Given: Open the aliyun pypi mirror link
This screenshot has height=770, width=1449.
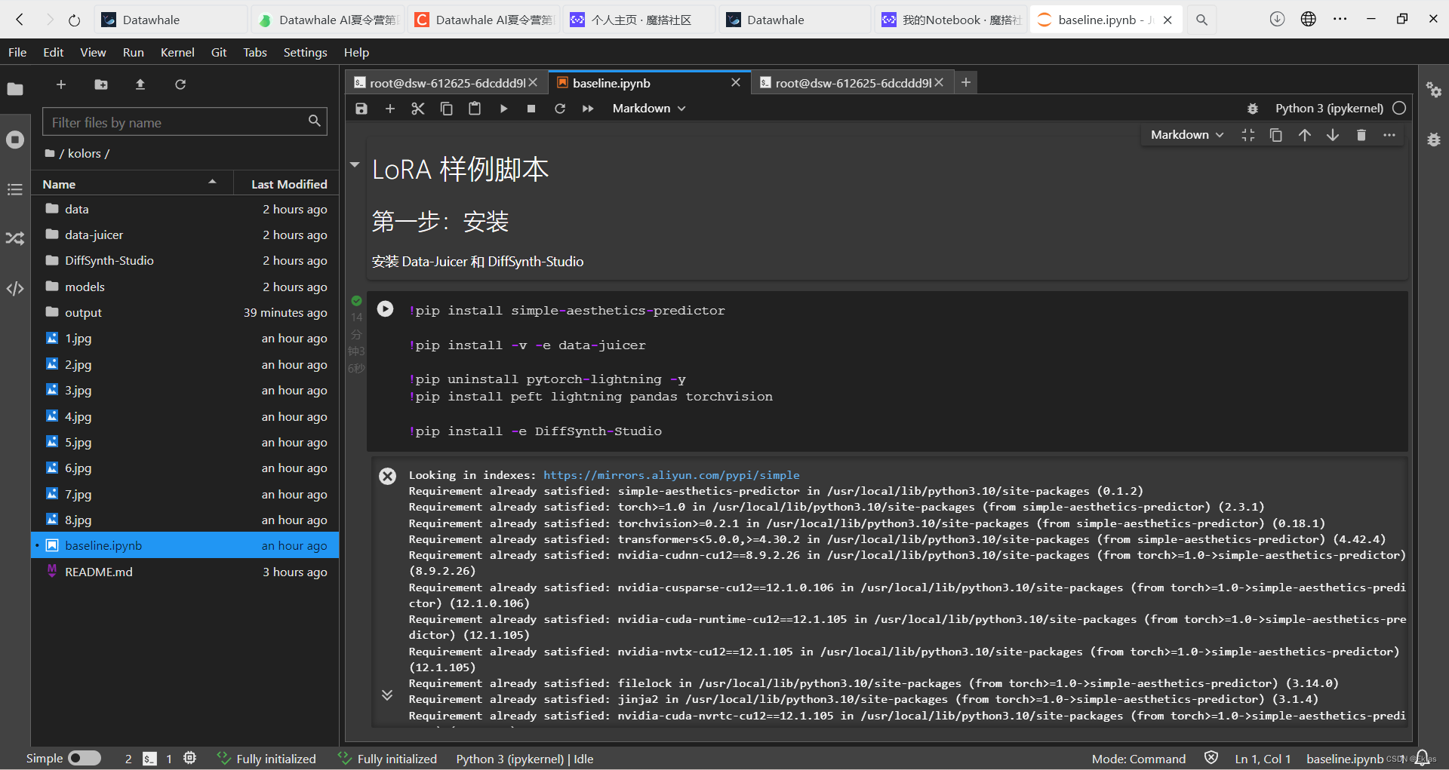Looking at the screenshot, I should point(671,475).
